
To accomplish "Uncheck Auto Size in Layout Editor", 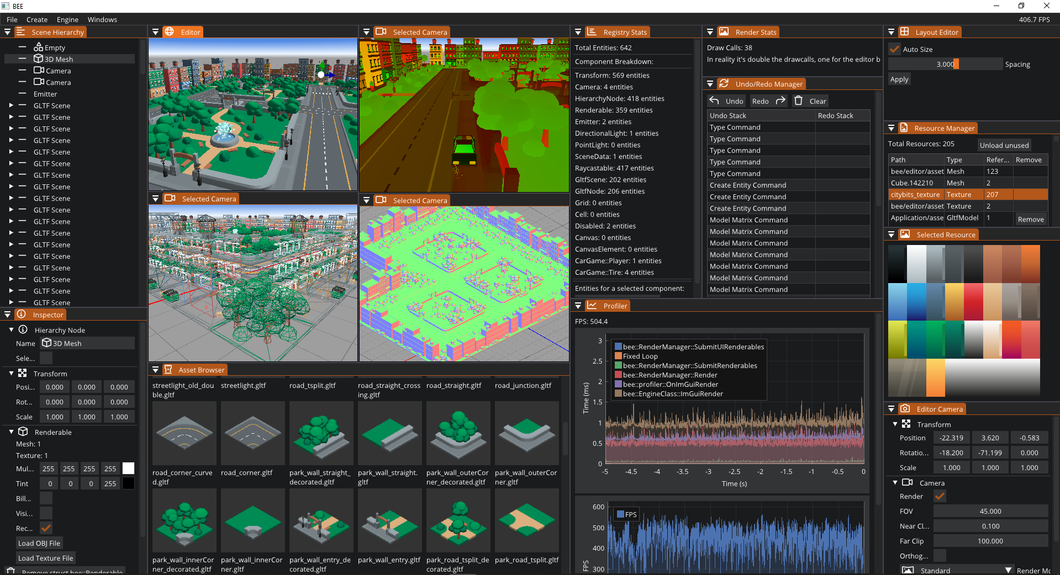I will tap(894, 49).
